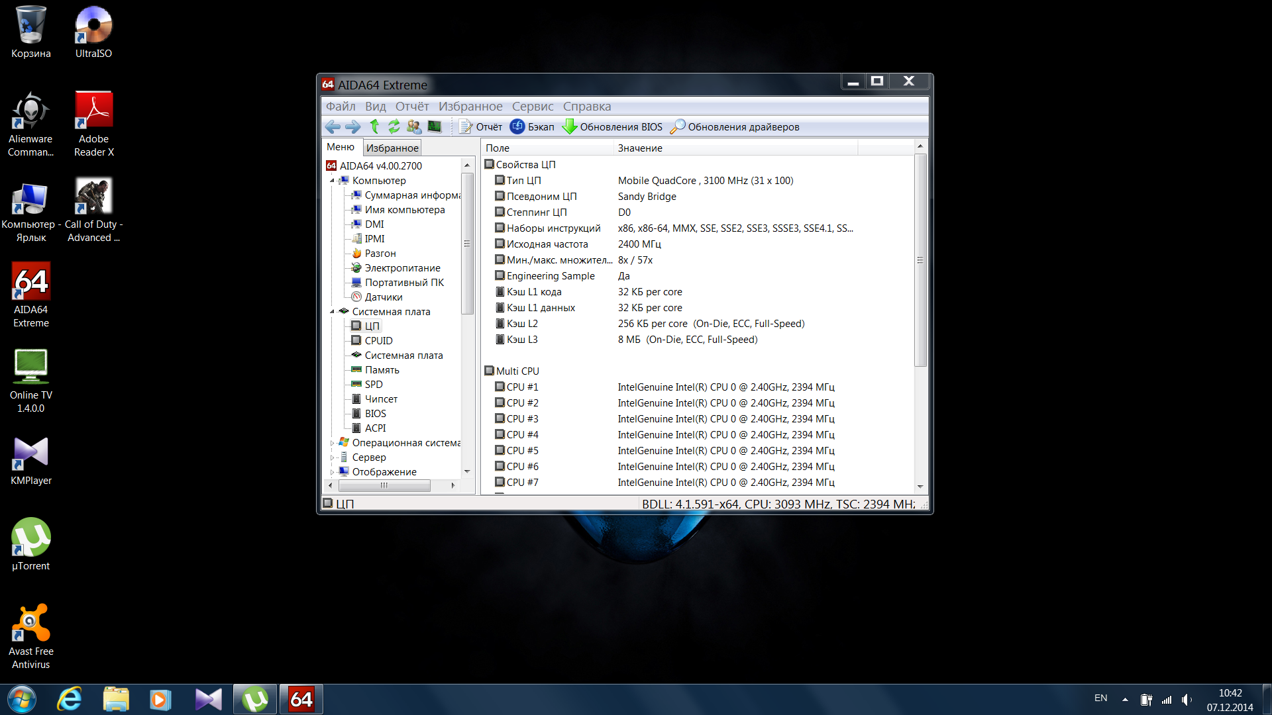Select Имя компьютера tree item
Screen dimensions: 1272x715
pyautogui.click(x=398, y=210)
